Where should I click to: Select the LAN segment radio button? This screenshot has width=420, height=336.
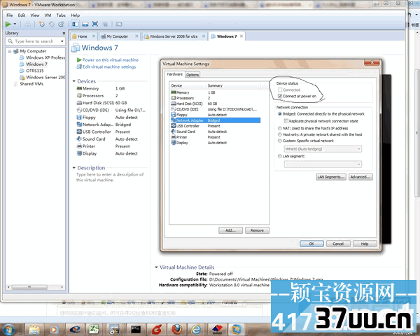(x=279, y=156)
